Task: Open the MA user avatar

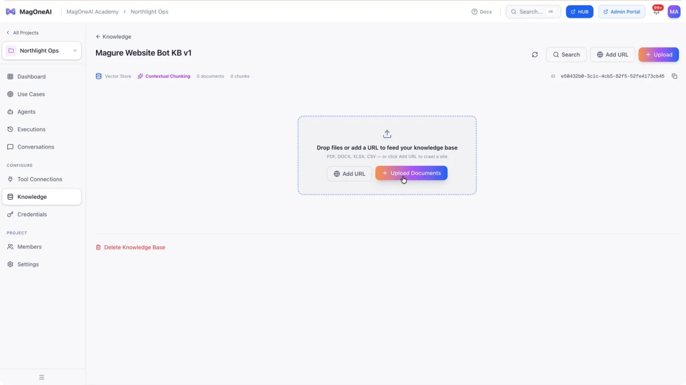Action: (674, 12)
